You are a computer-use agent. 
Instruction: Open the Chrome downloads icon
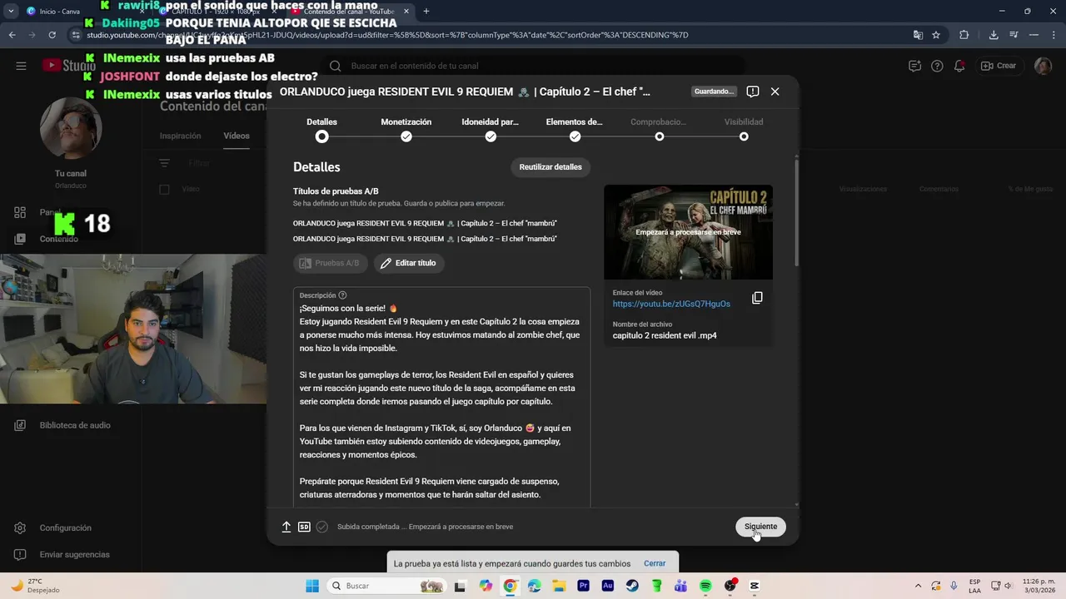[x=994, y=35]
